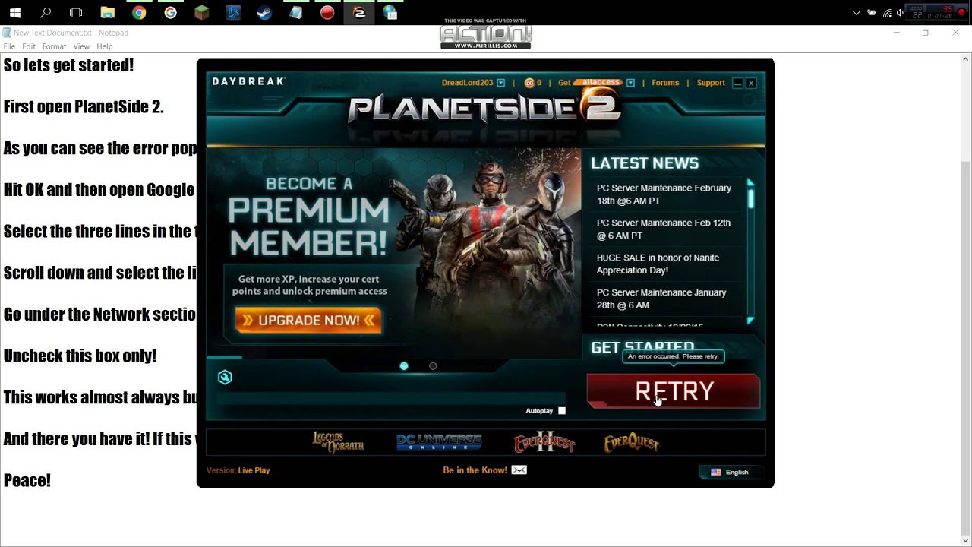Open news PC Server Maintenance January 28th
This screenshot has width=972, height=547.
pyautogui.click(x=661, y=299)
